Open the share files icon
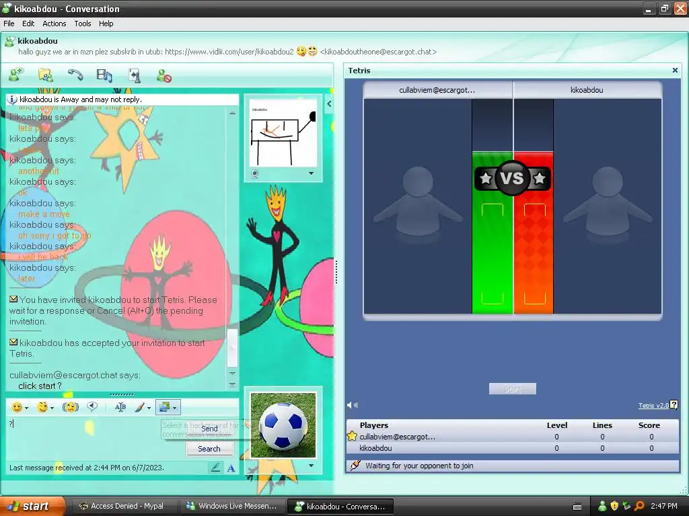 (45, 75)
